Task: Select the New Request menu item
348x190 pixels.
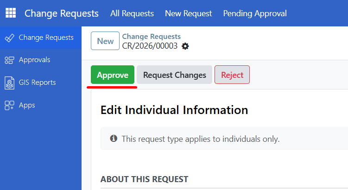Action: [x=188, y=13]
